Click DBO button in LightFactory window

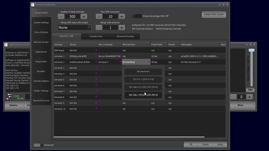(251, 90)
